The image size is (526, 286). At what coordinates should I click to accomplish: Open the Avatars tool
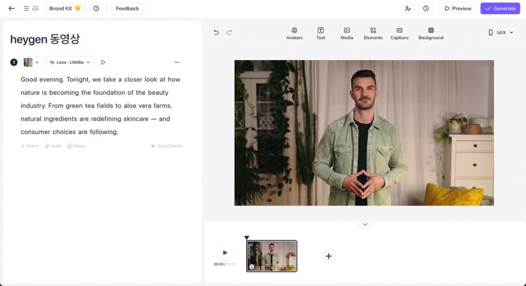coord(294,33)
